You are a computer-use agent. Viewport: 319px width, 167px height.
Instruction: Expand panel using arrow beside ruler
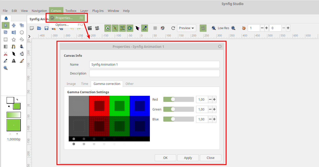(29, 36)
